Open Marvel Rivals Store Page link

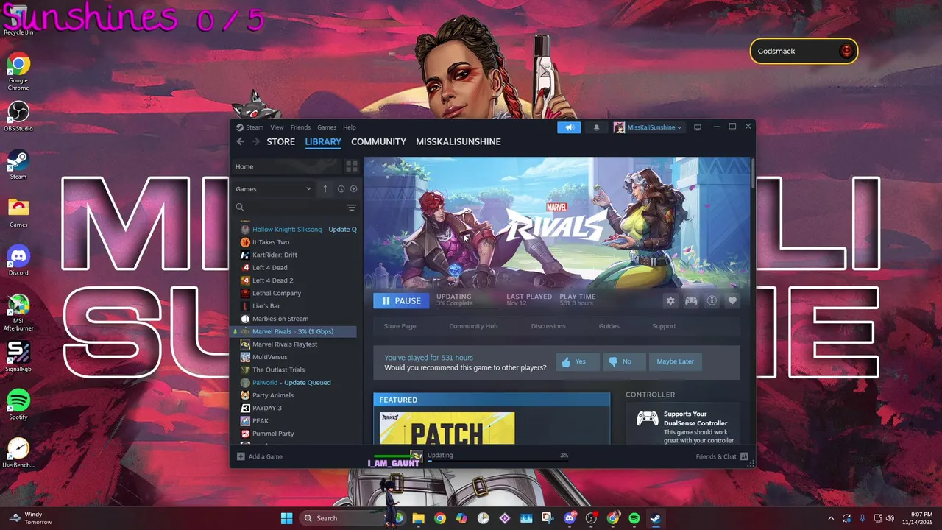point(400,326)
